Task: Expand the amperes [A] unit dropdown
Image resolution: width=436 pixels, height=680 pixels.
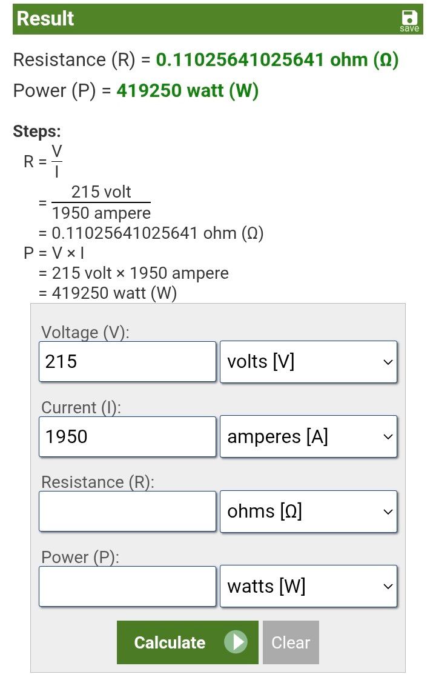Action: click(308, 436)
